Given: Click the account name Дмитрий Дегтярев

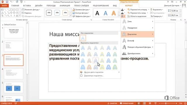Looking at the screenshot, I should 172,6.
